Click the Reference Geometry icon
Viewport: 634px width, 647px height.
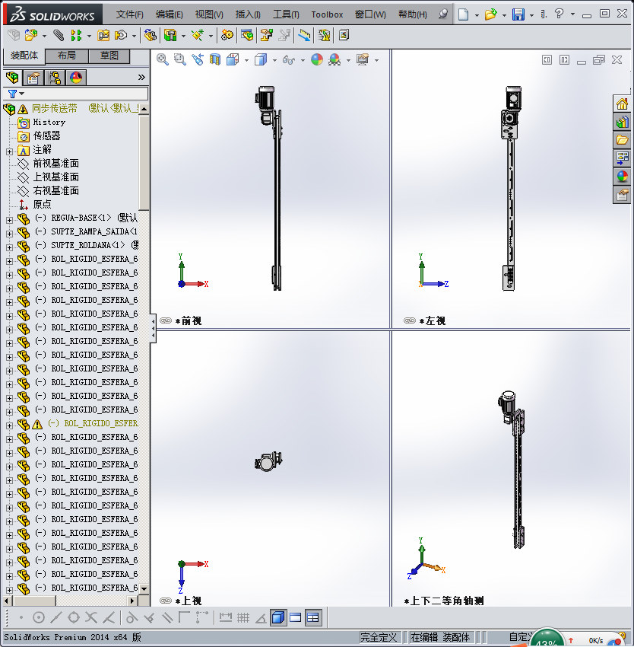pyautogui.click(x=198, y=36)
